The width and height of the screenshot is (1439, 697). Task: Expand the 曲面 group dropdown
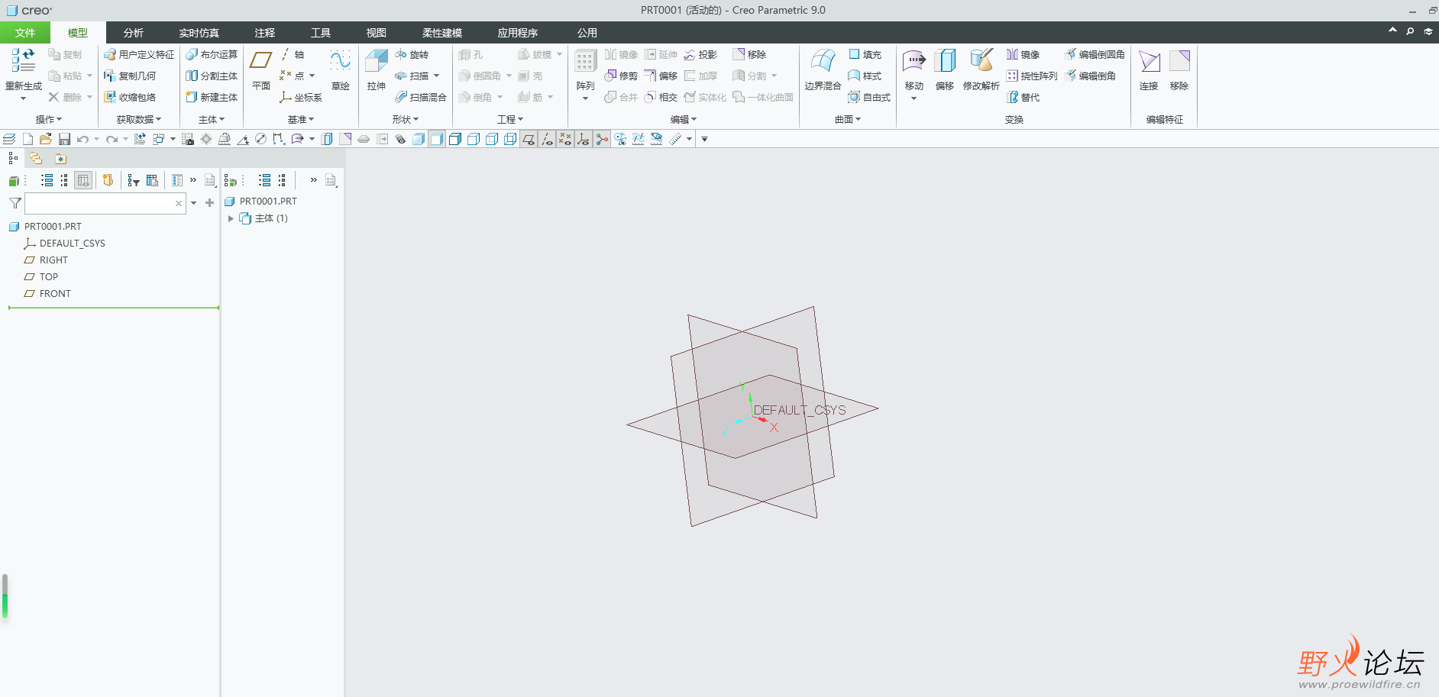(x=848, y=120)
